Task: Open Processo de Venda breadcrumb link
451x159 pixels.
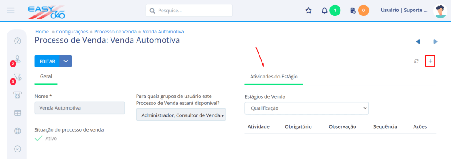Action: click(115, 32)
